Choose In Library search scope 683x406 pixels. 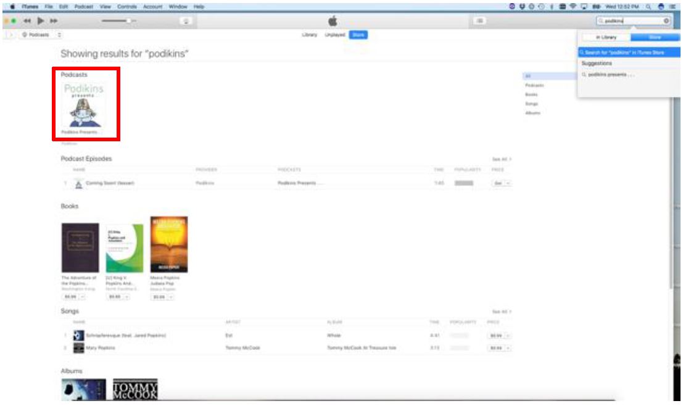(x=606, y=38)
